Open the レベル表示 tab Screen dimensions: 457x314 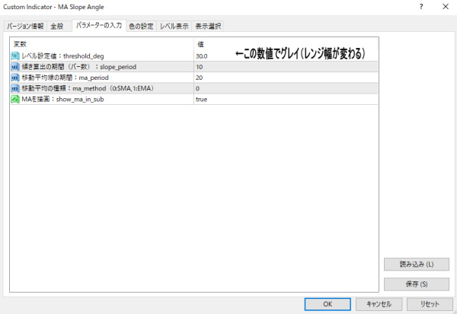(174, 27)
